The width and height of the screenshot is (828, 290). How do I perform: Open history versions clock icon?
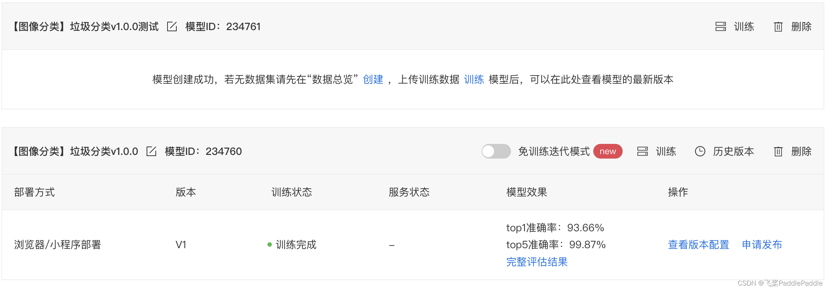point(700,152)
